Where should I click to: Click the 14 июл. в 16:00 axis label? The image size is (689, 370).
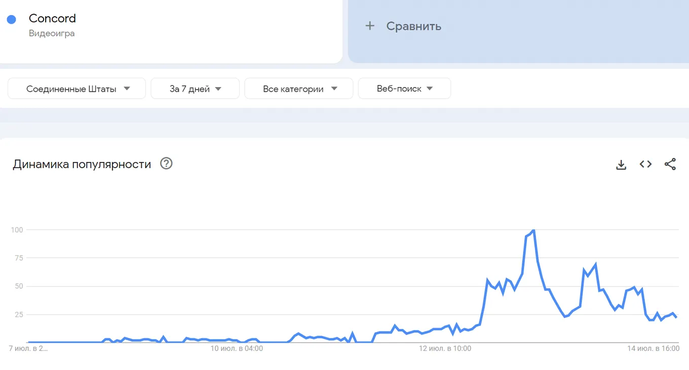pyautogui.click(x=654, y=349)
